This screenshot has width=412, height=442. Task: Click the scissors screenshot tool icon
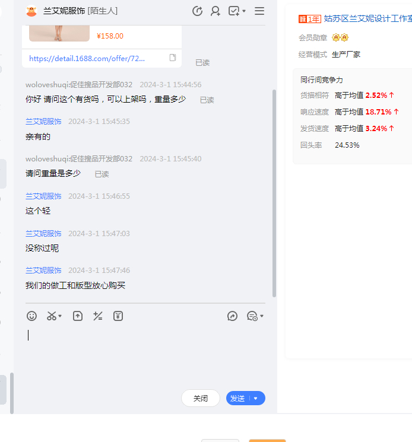52,316
